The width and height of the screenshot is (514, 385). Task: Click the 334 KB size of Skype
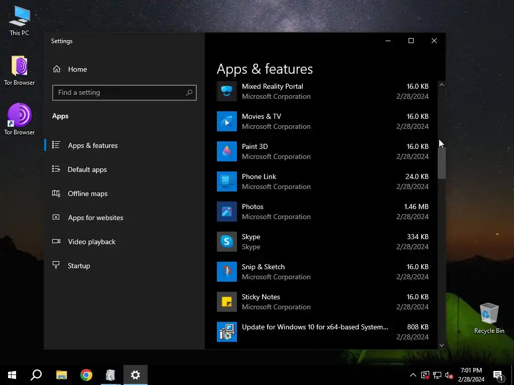(418, 237)
